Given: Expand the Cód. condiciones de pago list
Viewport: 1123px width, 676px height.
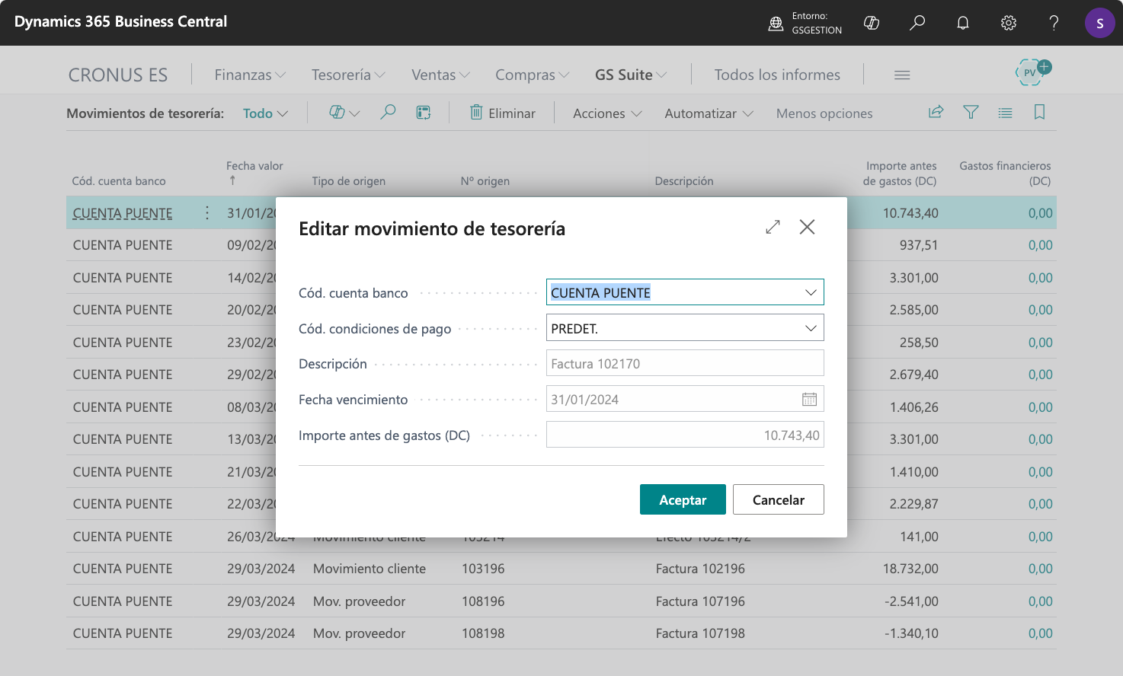Looking at the screenshot, I should click(810, 327).
